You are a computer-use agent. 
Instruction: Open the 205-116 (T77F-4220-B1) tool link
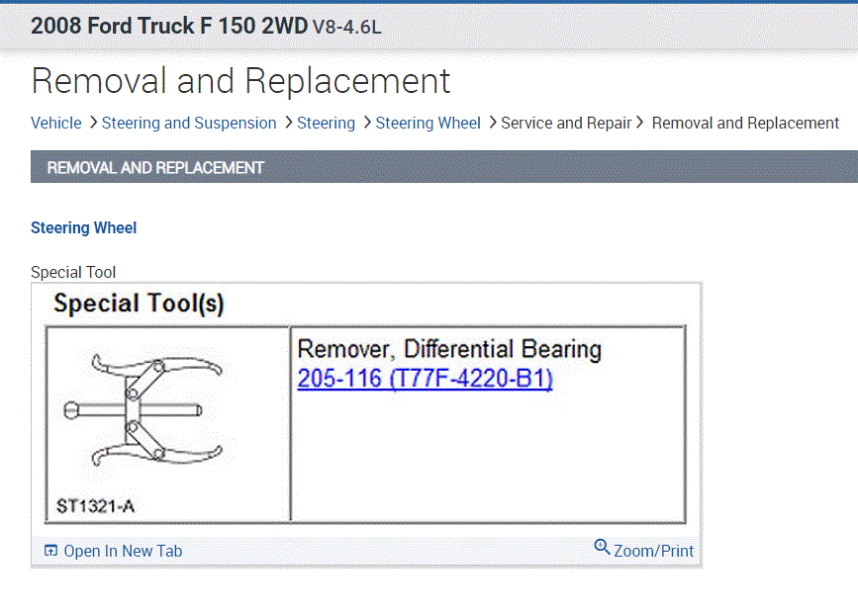pyautogui.click(x=426, y=379)
